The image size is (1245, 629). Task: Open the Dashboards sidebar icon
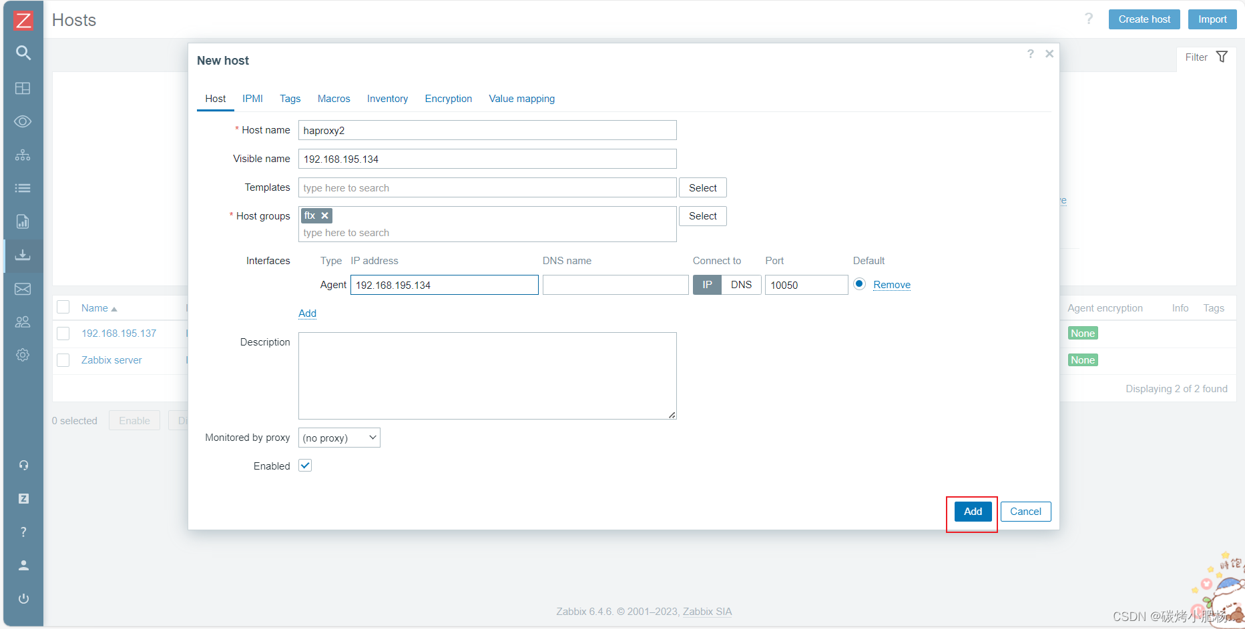(23, 88)
